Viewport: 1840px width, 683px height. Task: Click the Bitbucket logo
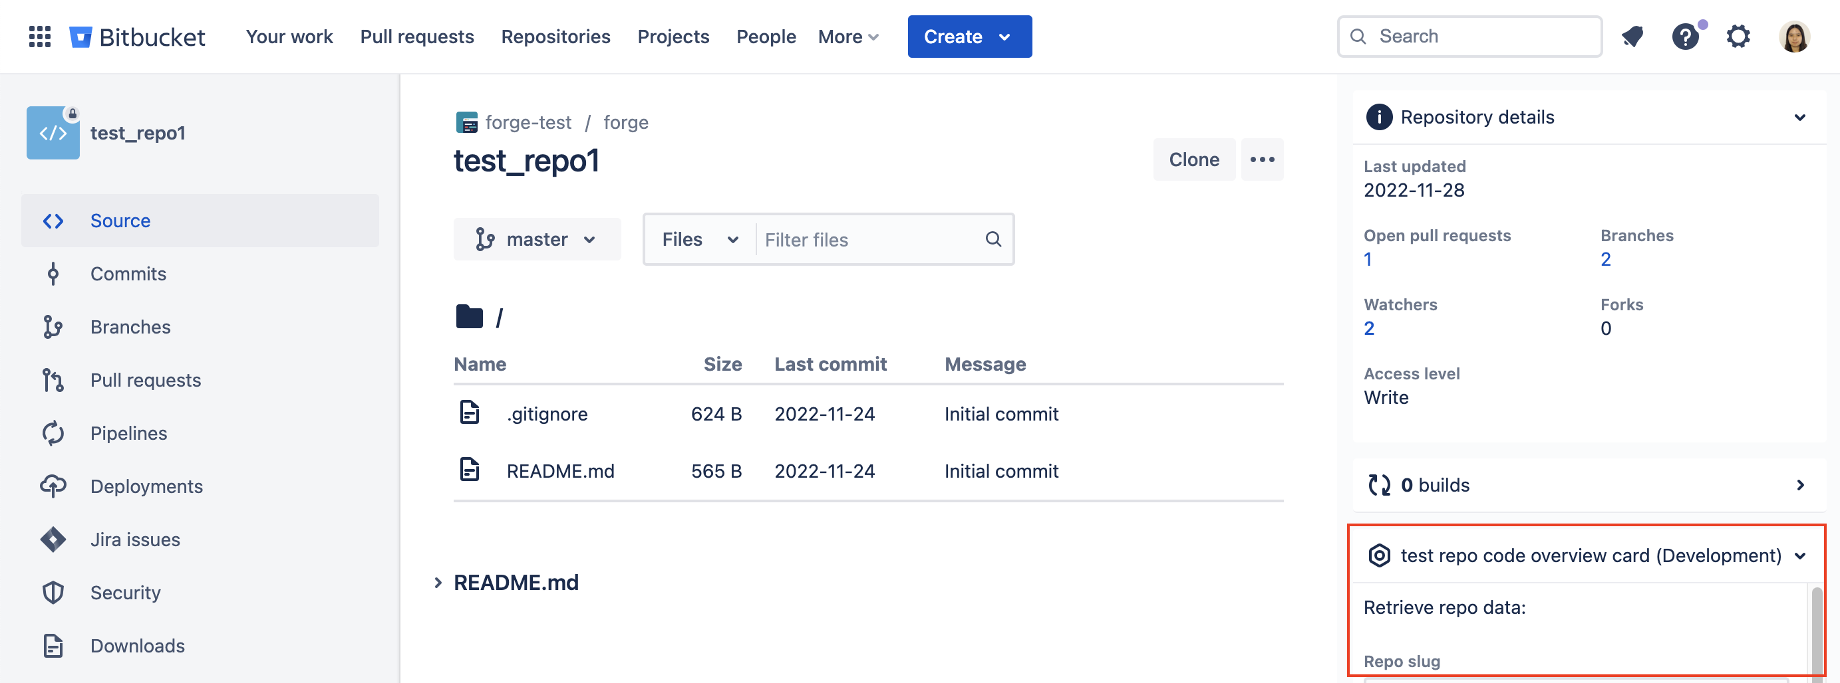pyautogui.click(x=137, y=37)
